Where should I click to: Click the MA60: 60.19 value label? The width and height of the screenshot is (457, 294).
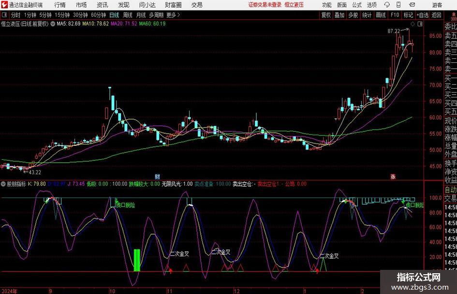(x=152, y=24)
